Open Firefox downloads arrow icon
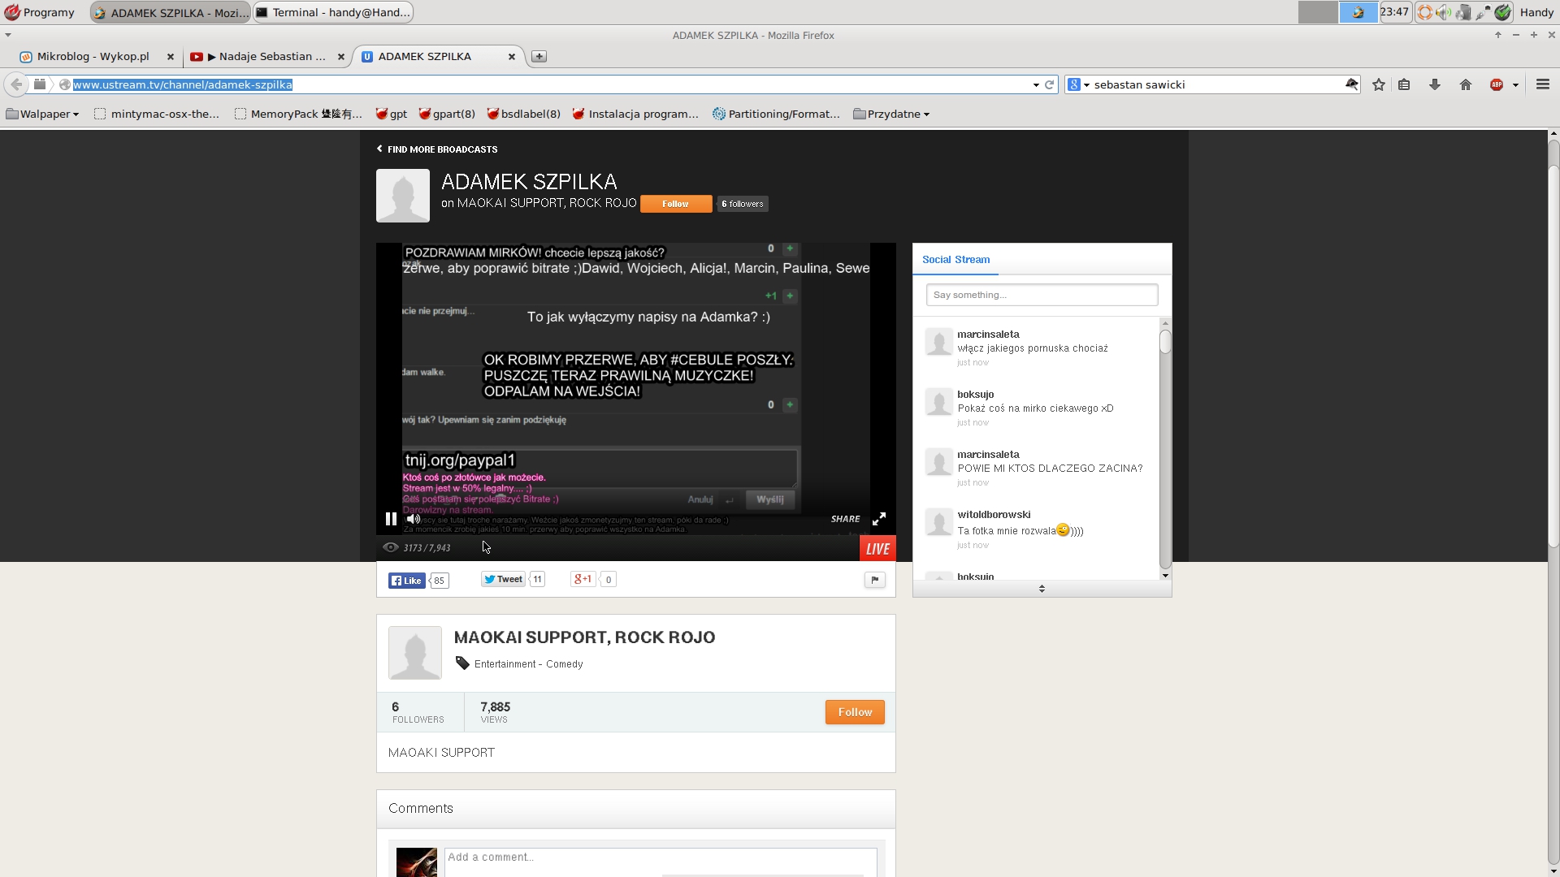This screenshot has width=1560, height=877. tap(1435, 84)
